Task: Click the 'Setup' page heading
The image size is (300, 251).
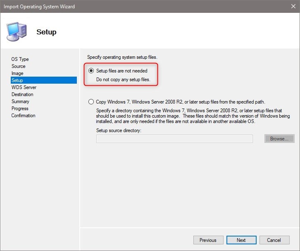Action: point(47,32)
